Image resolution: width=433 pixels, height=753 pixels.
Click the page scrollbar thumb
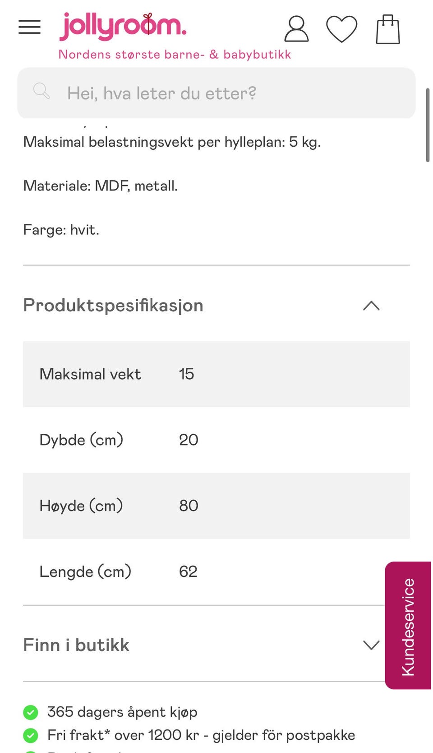click(x=428, y=125)
